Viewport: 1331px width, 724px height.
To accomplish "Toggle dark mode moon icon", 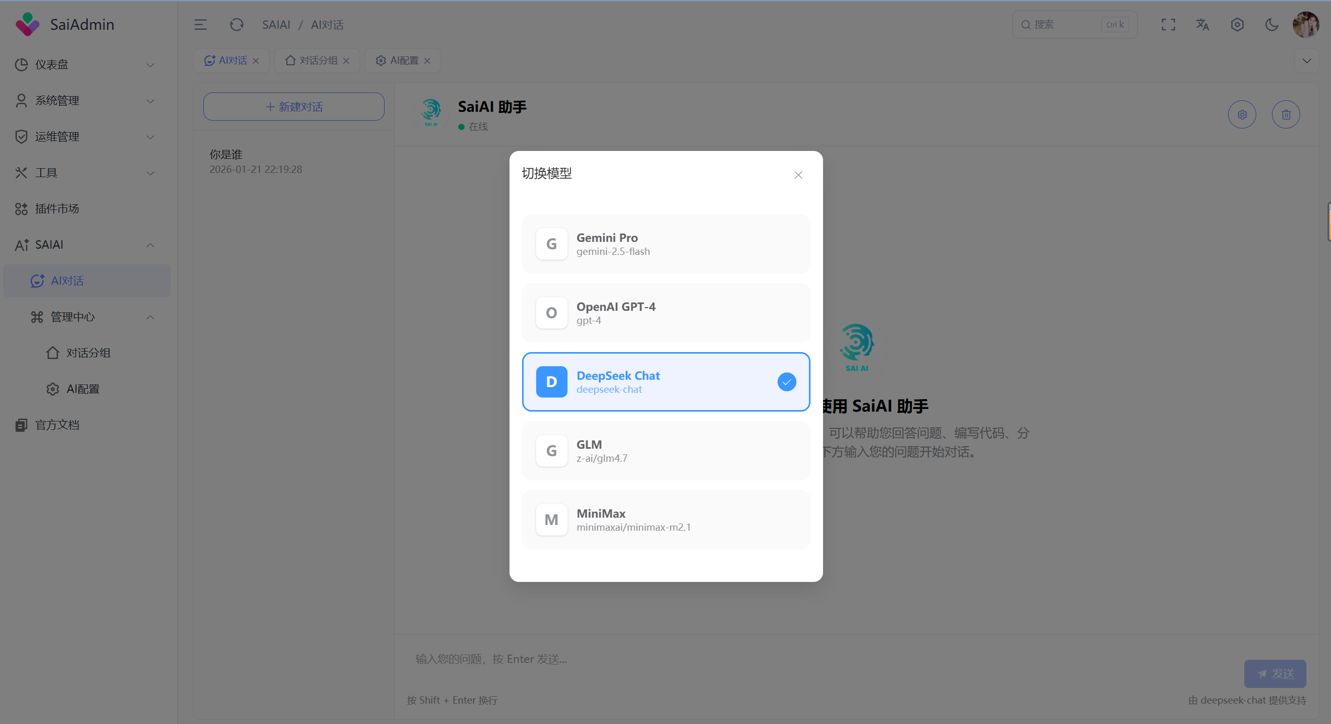I will [x=1271, y=25].
